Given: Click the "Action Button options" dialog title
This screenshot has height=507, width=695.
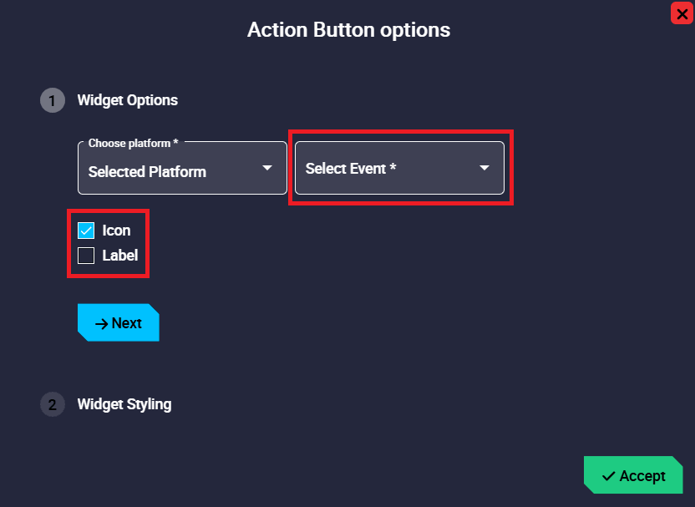Looking at the screenshot, I should (348, 30).
